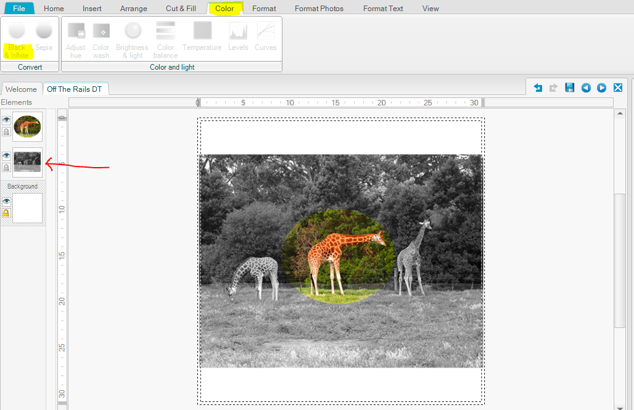634x410 pixels.
Task: Switch to the Home ribbon tab
Action: (x=54, y=9)
